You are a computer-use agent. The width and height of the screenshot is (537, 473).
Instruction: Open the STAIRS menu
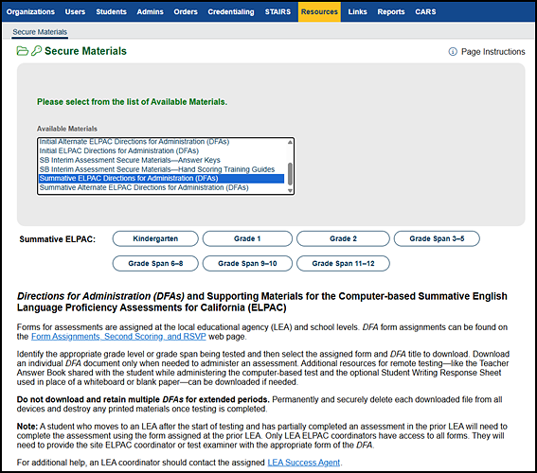[x=277, y=12]
